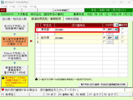
Task: Open the preview icon for the 栃木県 row
Action: click(x=116, y=38)
